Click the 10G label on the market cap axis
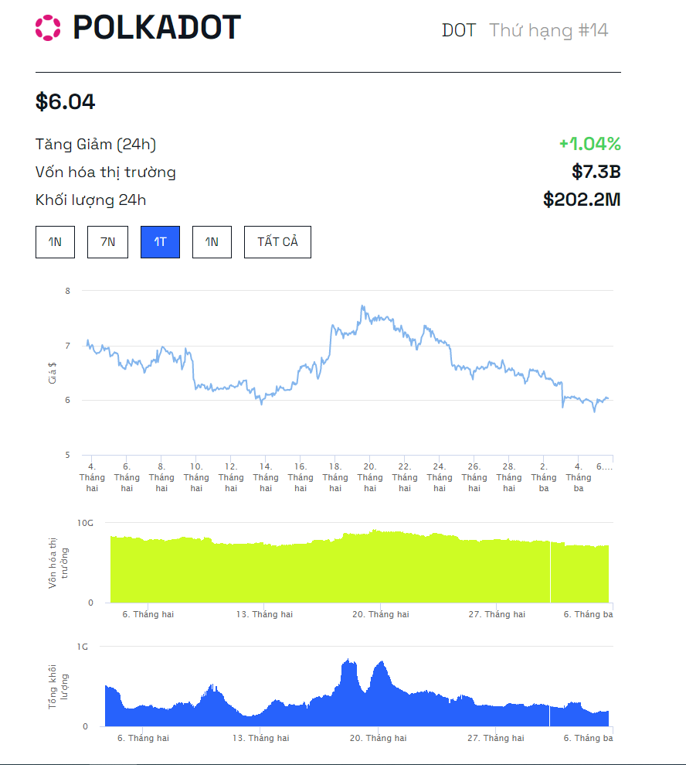686x765 pixels. (x=85, y=523)
